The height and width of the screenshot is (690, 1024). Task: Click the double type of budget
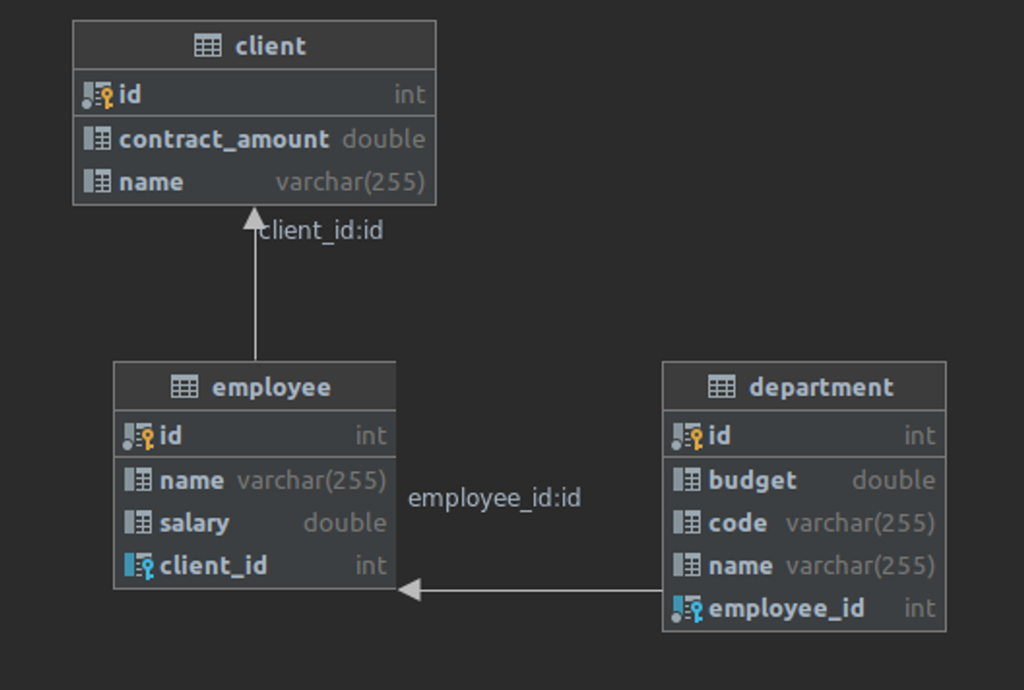click(893, 480)
